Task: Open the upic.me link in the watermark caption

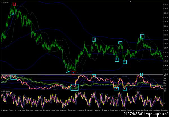Action: pos(156,114)
